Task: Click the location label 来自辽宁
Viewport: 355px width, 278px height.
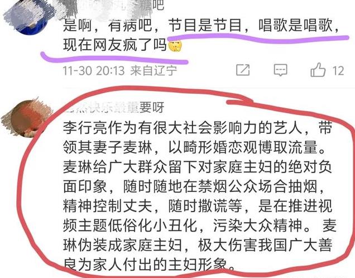Action: [x=153, y=71]
